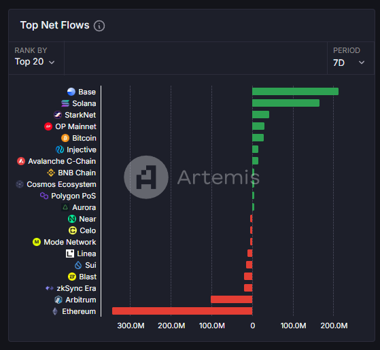Click the Near label
Viewport: 380px width, 350px height.
(88, 219)
